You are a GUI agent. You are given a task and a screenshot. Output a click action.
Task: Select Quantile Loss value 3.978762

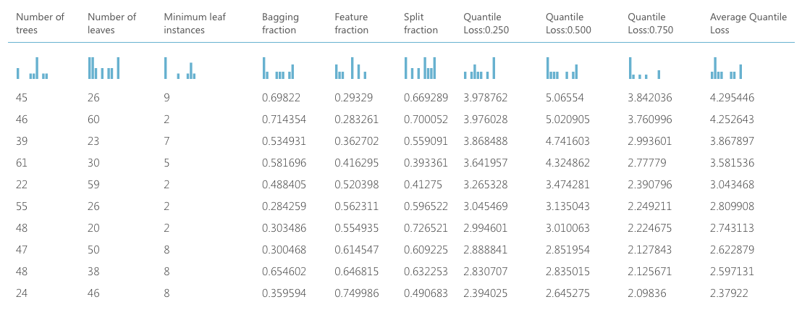tap(486, 98)
